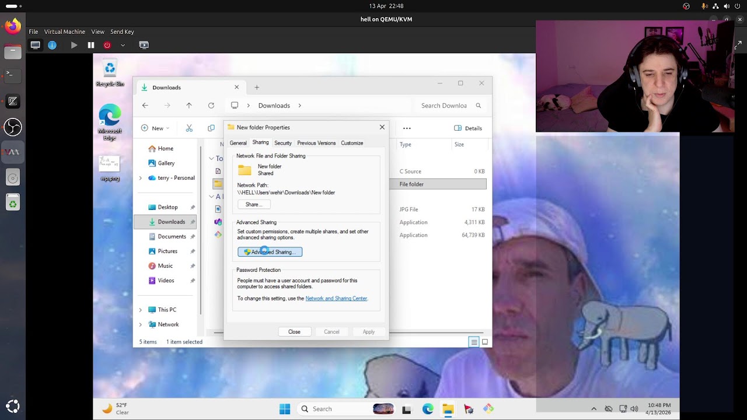Click the Run virtual machine play icon
The height and width of the screenshot is (420, 747).
[74, 45]
